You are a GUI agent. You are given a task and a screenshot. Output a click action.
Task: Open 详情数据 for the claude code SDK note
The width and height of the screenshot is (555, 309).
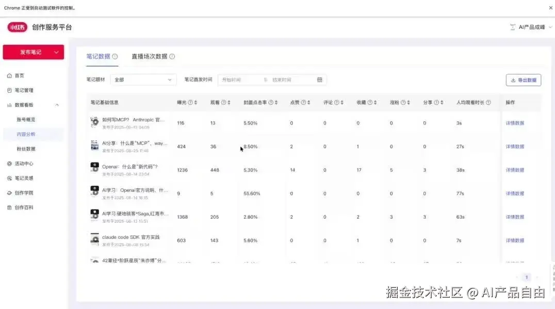(514, 240)
